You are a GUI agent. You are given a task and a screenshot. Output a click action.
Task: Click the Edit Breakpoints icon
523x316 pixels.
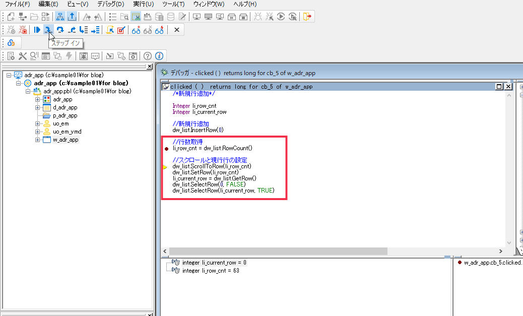pyautogui.click(x=121, y=30)
